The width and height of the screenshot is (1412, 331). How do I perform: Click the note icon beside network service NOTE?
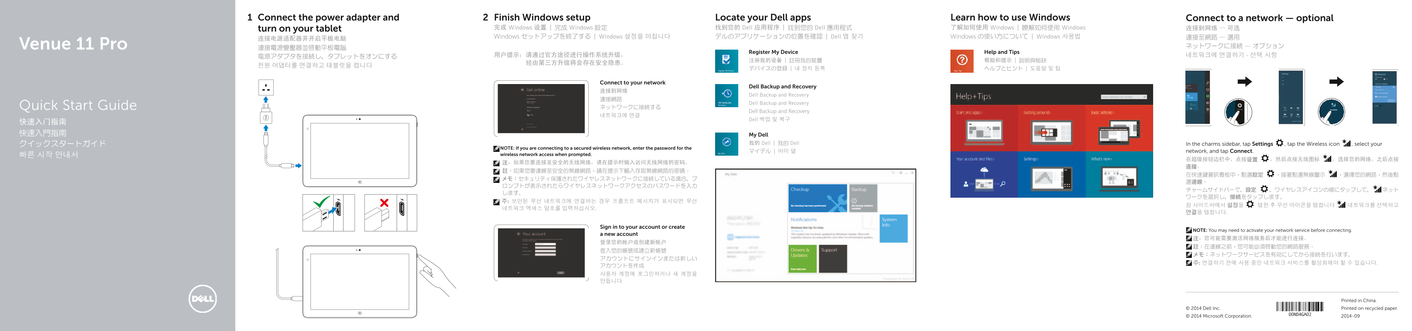pos(1189,230)
